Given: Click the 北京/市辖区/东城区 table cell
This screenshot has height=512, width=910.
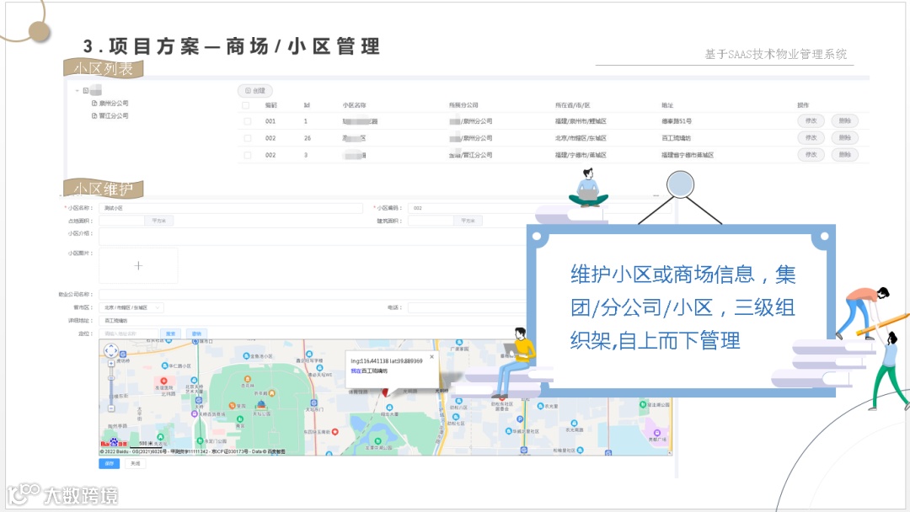Looking at the screenshot, I should (x=581, y=138).
